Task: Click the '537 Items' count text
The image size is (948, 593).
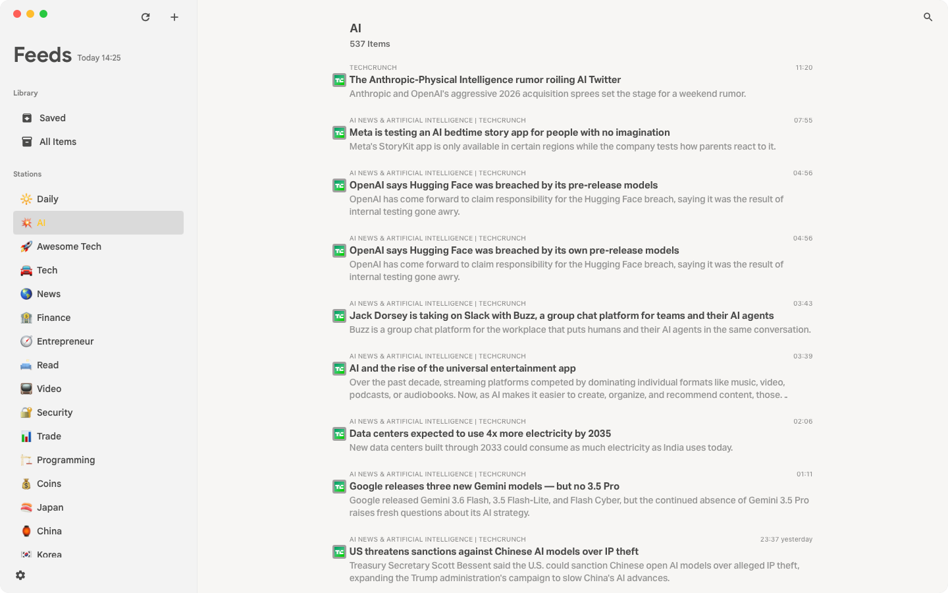Action: pos(370,44)
